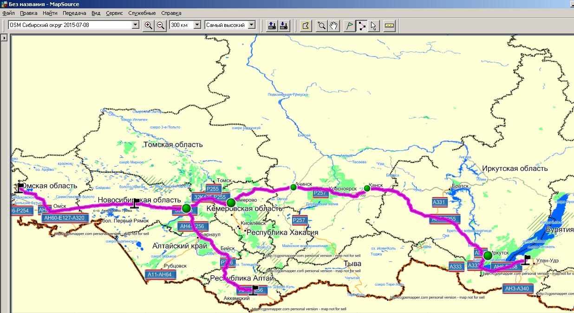Select the waypoint flag tool

click(349, 25)
